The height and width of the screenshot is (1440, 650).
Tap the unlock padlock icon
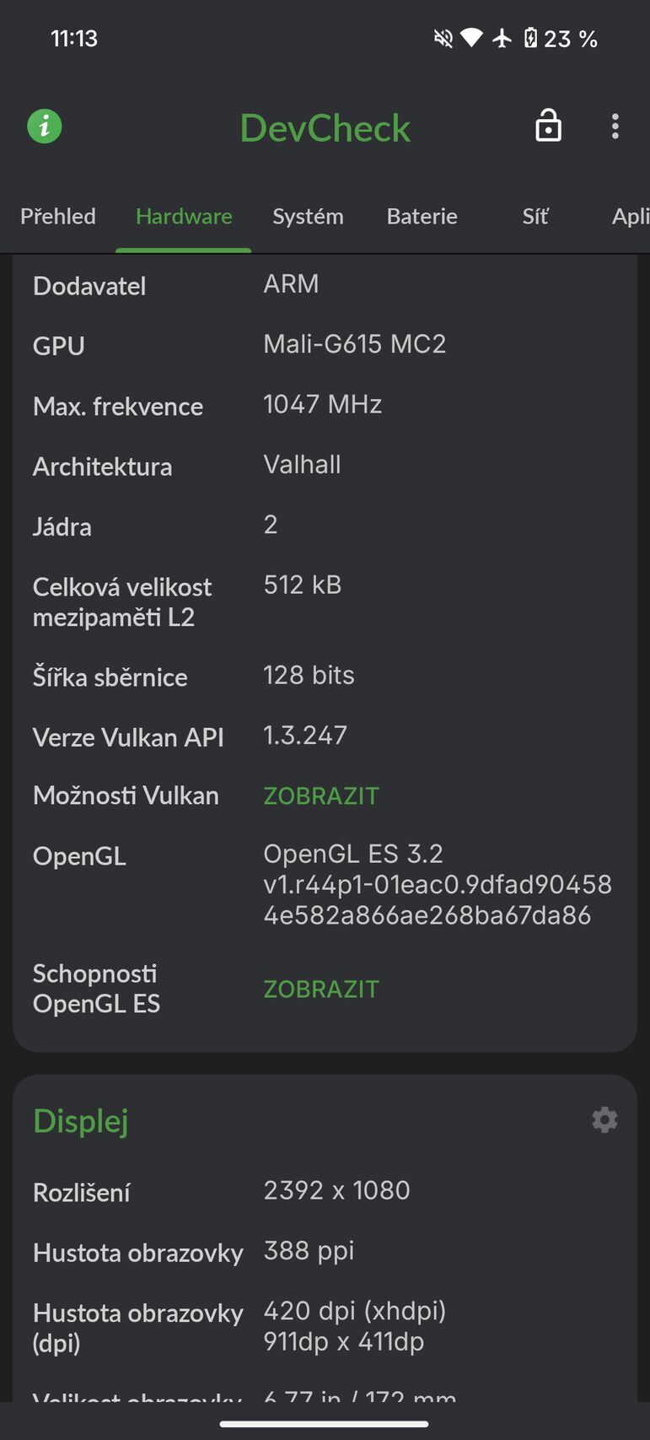[x=548, y=127]
